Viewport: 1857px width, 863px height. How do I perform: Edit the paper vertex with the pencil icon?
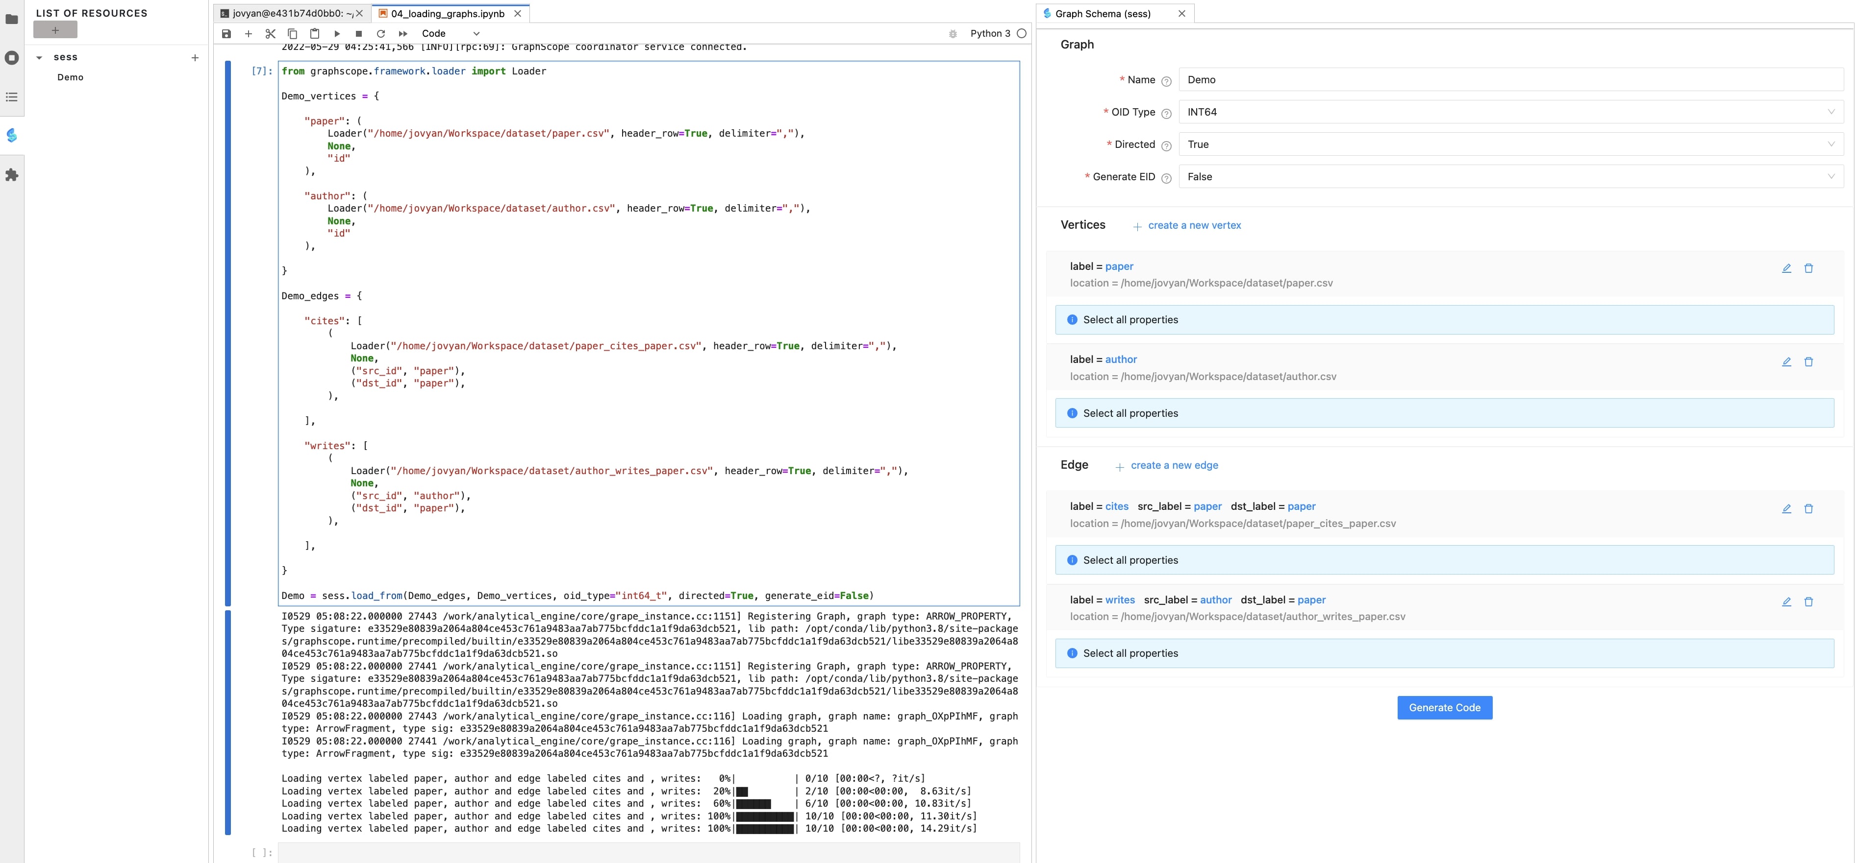click(x=1785, y=268)
